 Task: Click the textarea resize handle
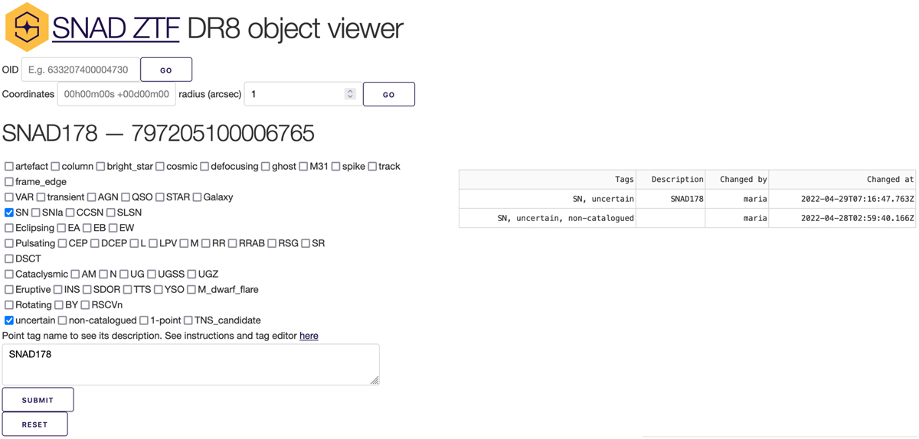[374, 380]
